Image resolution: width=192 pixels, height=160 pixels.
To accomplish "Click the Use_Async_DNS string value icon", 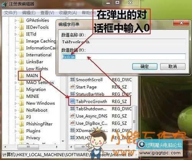I will point(73,116).
